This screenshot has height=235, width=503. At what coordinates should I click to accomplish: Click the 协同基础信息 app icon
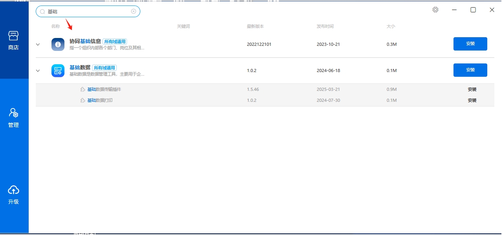(x=58, y=44)
